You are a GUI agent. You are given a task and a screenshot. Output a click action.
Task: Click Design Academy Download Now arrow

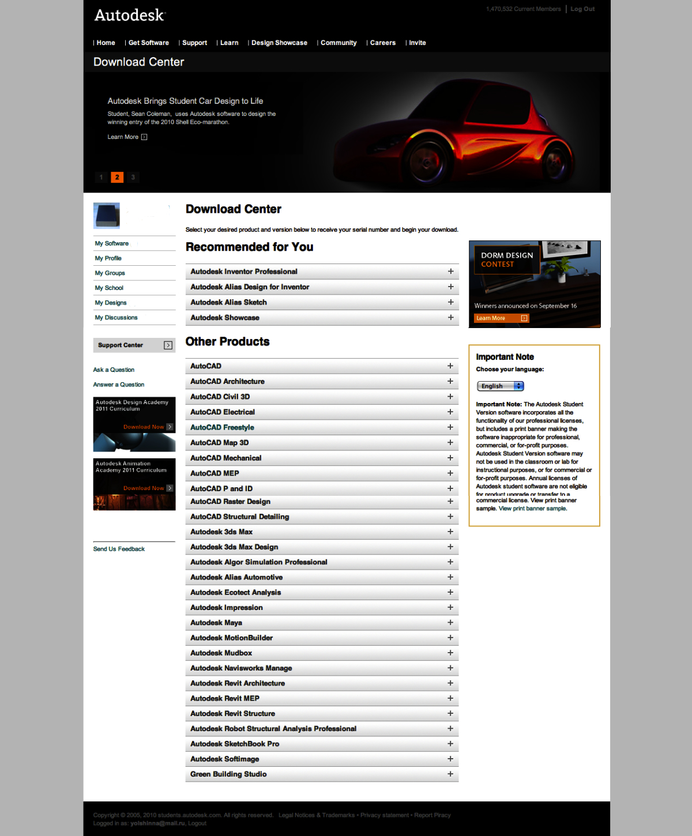[x=170, y=427]
